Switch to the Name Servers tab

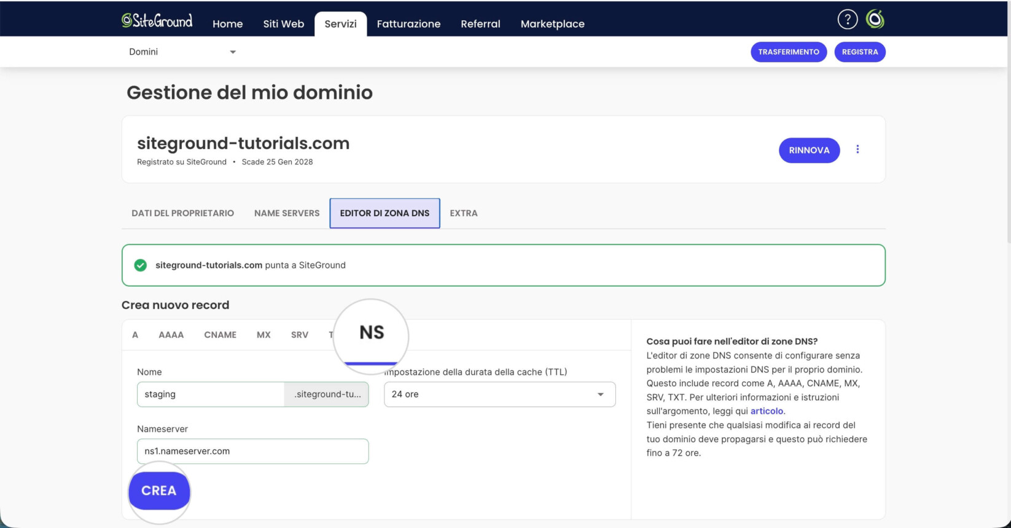point(287,213)
